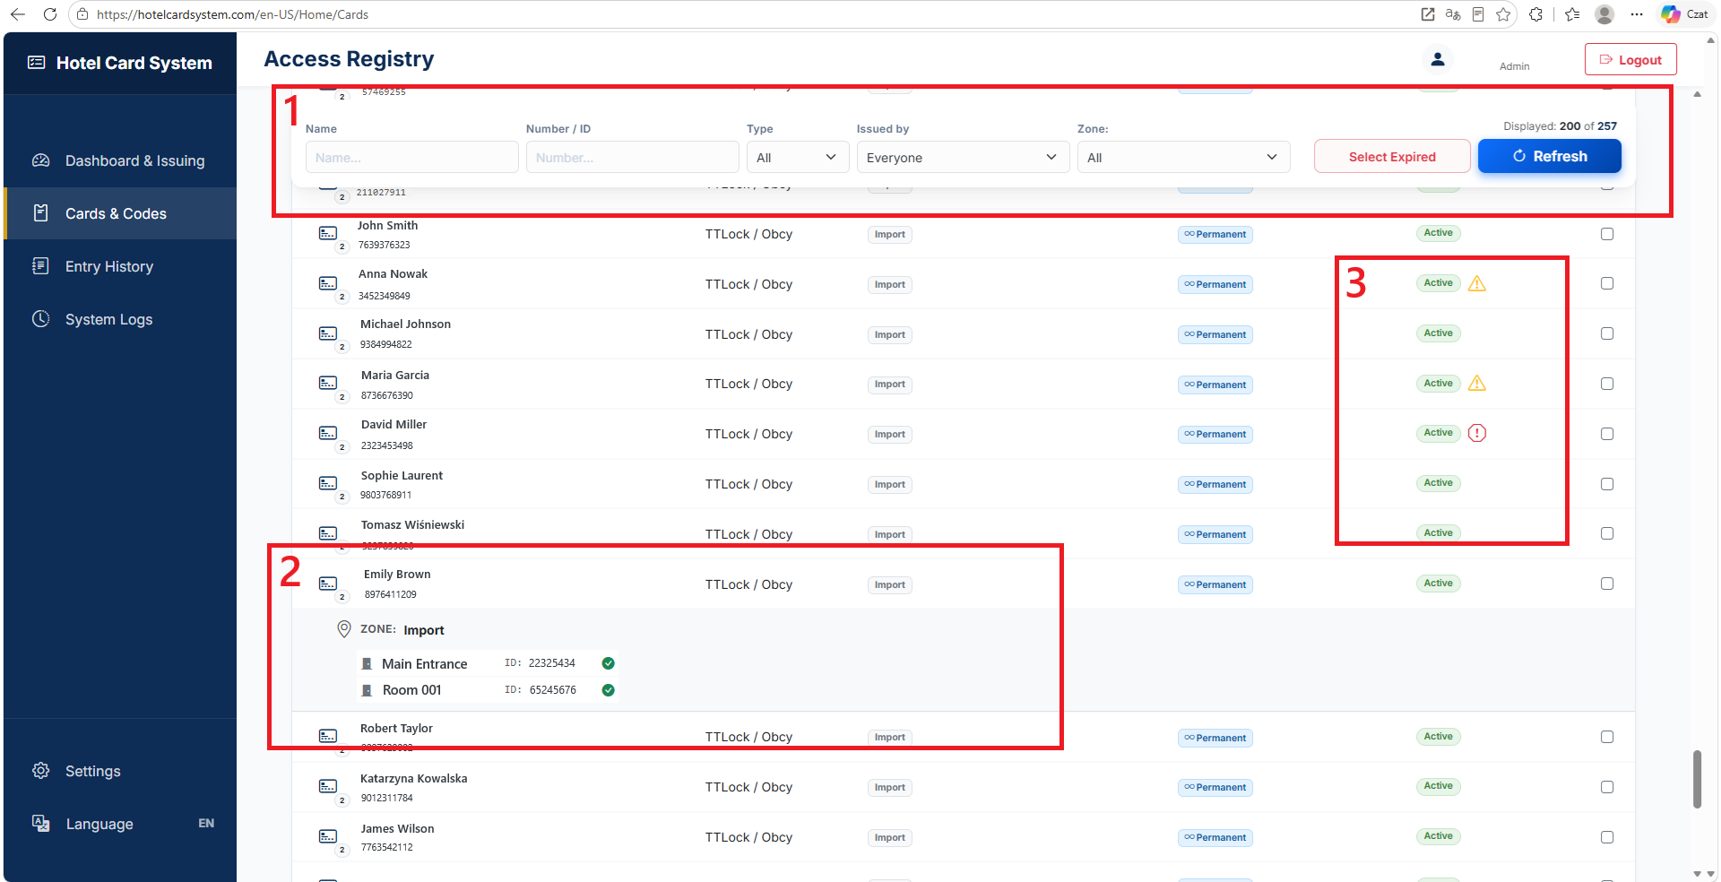Viewport: 1721px width, 882px height.
Task: Open the Issued by dropdown
Action: pyautogui.click(x=963, y=157)
